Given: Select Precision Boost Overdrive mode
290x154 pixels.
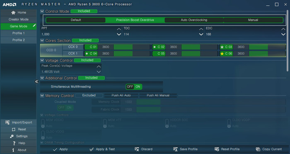Looking at the screenshot, I should point(135,20).
